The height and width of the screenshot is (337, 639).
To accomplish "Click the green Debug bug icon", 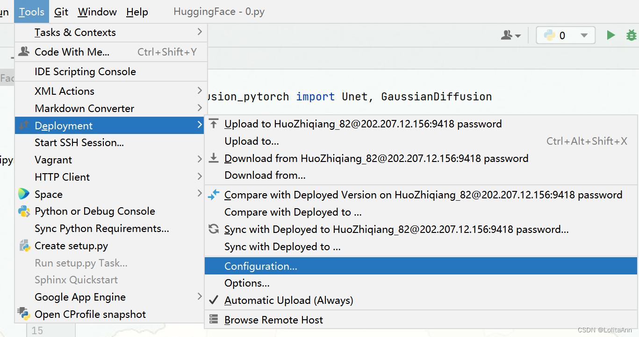I will 632,35.
